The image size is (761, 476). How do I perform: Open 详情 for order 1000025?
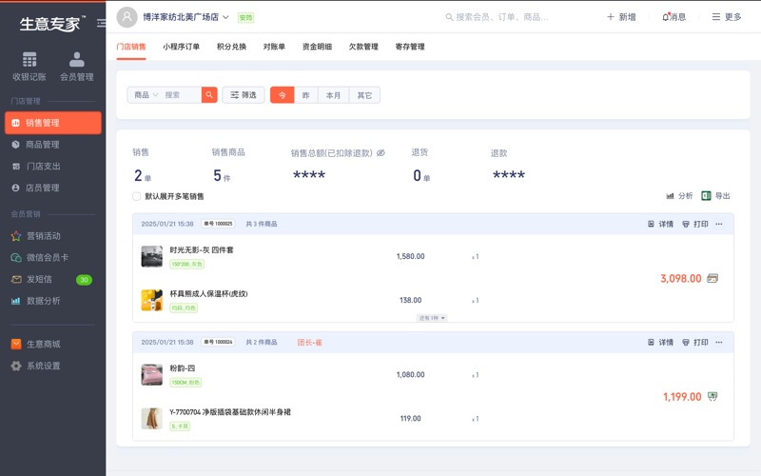tap(660, 224)
